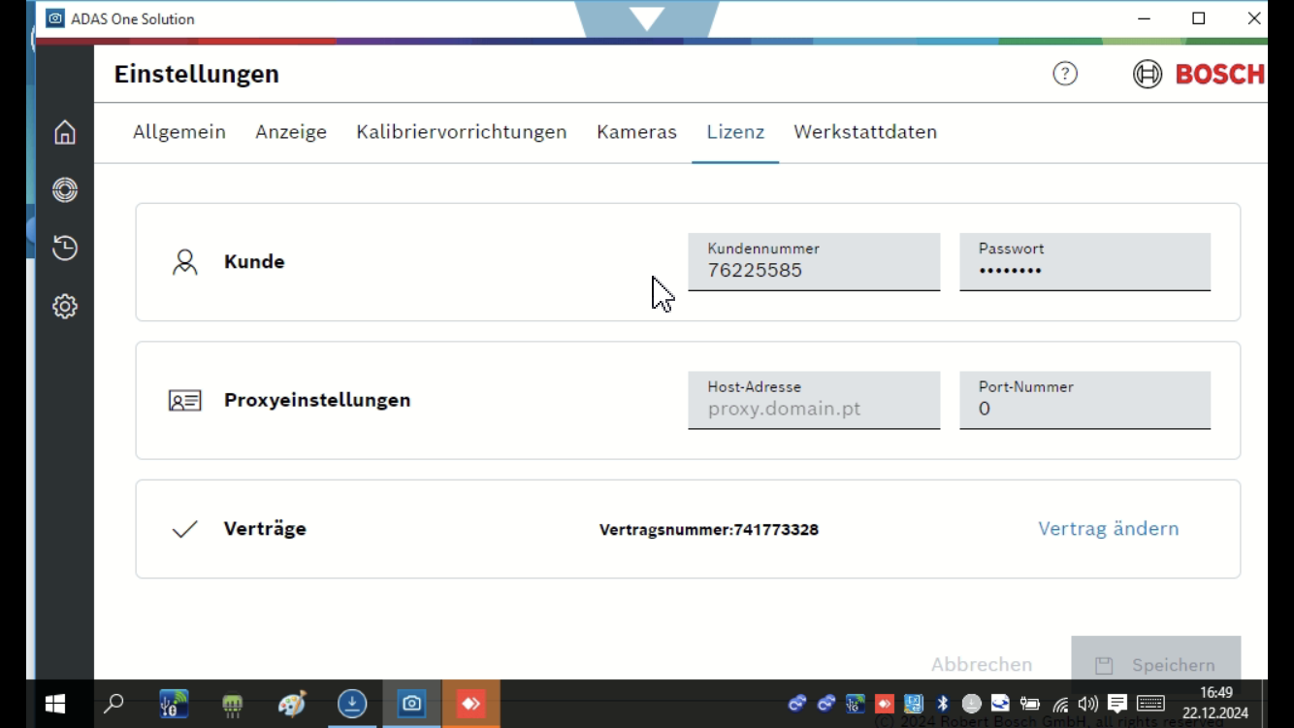
Task: Expand the top drop-down triangle handle
Action: (x=646, y=18)
